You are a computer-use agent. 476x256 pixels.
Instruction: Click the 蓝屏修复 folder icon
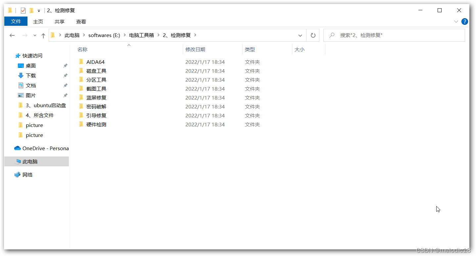pyautogui.click(x=81, y=98)
